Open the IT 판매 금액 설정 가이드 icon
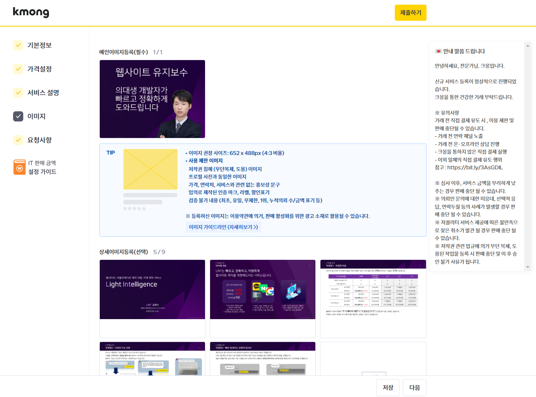This screenshot has width=536, height=397. [19, 167]
